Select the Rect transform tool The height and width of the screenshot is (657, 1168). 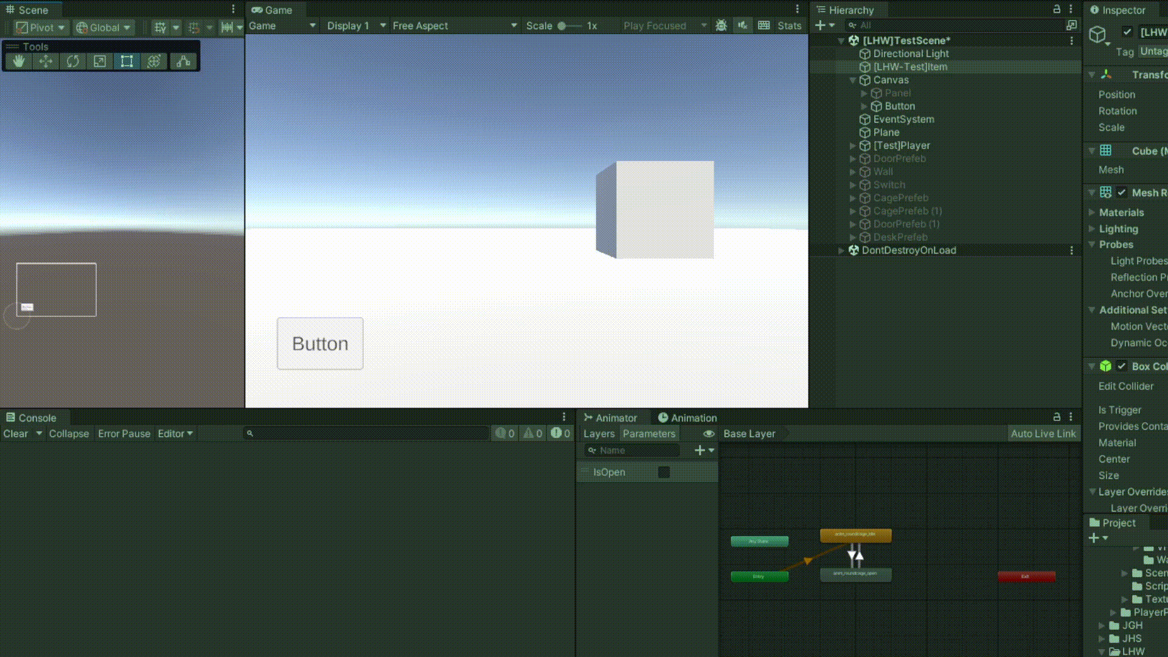click(x=127, y=61)
